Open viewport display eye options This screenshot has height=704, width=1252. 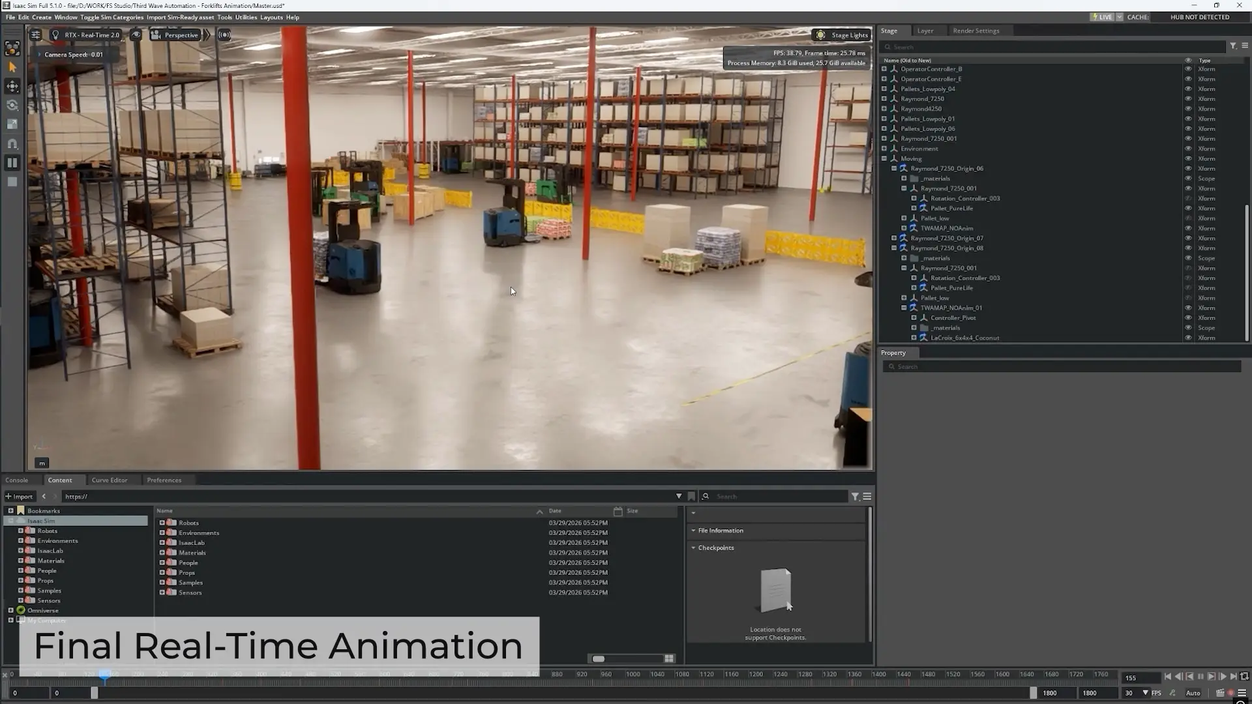pyautogui.click(x=136, y=35)
